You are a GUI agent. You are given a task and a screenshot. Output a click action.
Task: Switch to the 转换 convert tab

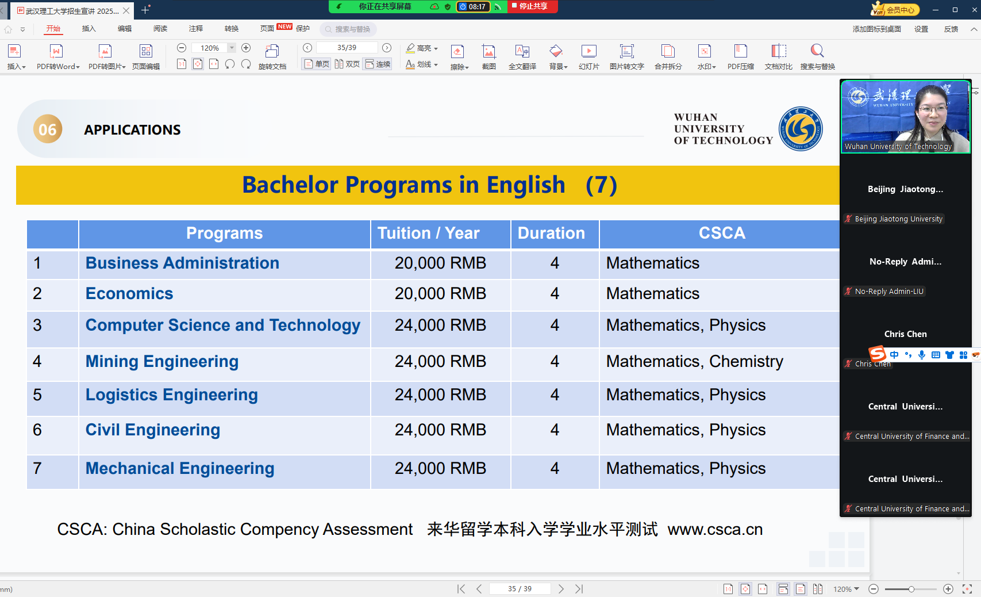232,29
